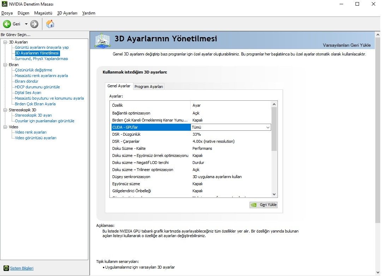Image resolution: width=382 pixels, height=276 pixels.
Task: Switch to the Program Ayarları tab
Action: tap(149, 87)
